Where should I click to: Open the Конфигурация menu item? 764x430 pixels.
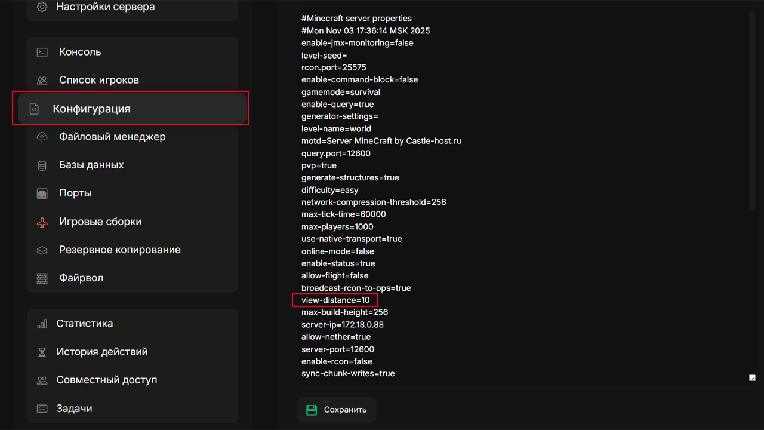91,109
